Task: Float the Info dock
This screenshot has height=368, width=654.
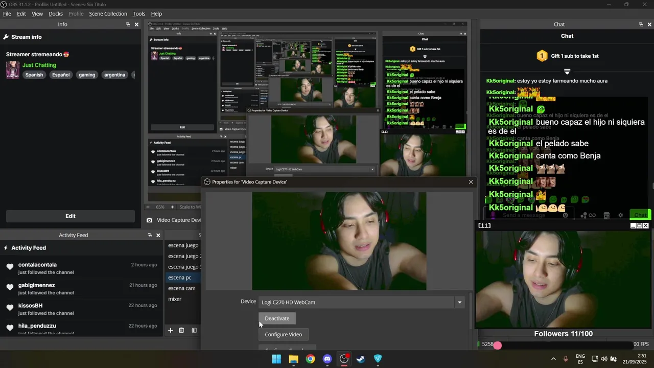Action: [x=128, y=25]
